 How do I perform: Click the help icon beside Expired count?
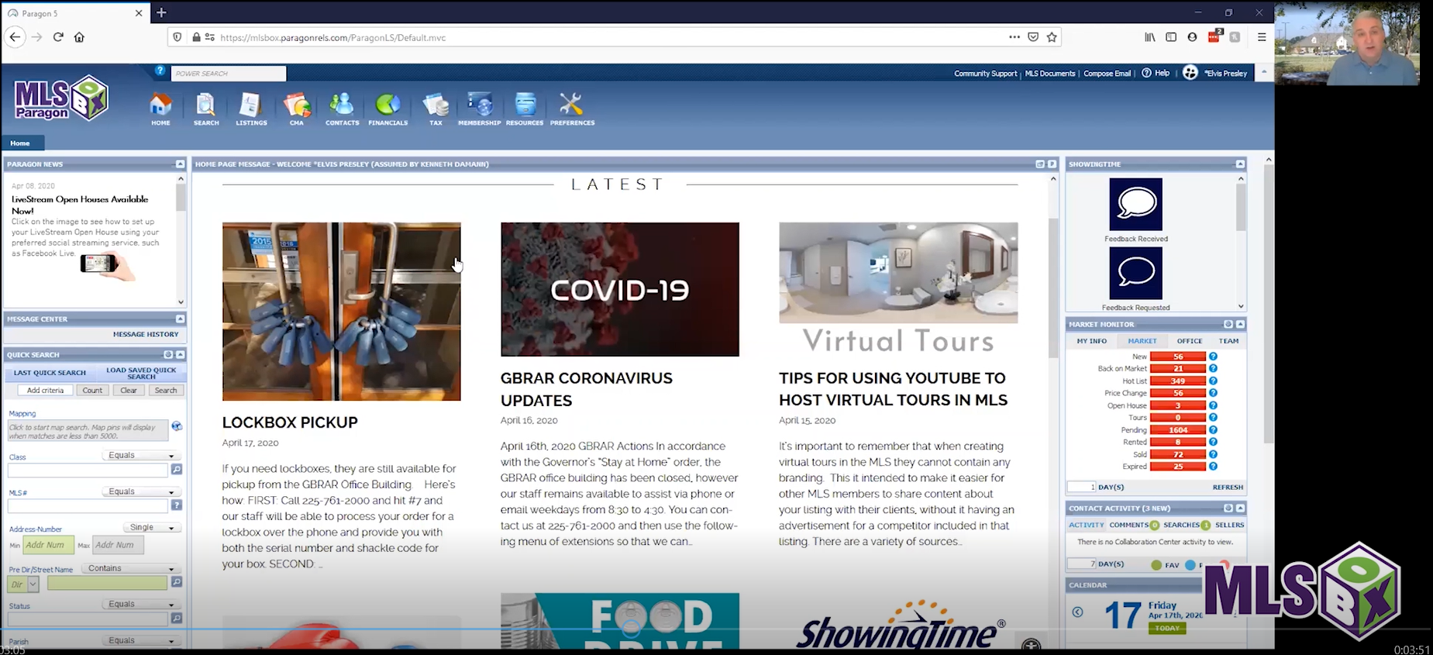(x=1213, y=466)
